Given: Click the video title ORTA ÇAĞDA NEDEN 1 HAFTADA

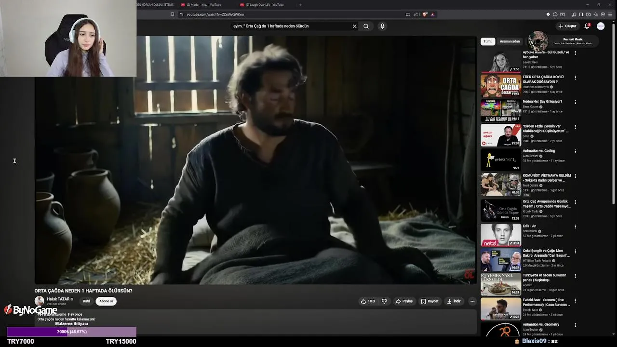Looking at the screenshot, I should click(83, 291).
